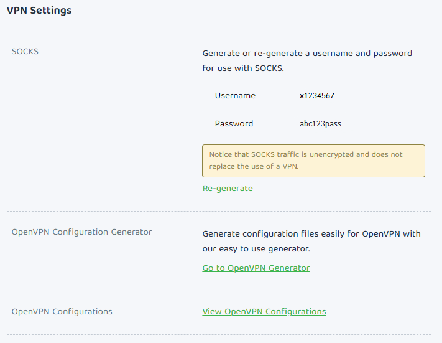The width and height of the screenshot is (442, 343).
Task: Click the 'our easy to use generator.' line
Action: pos(256,249)
